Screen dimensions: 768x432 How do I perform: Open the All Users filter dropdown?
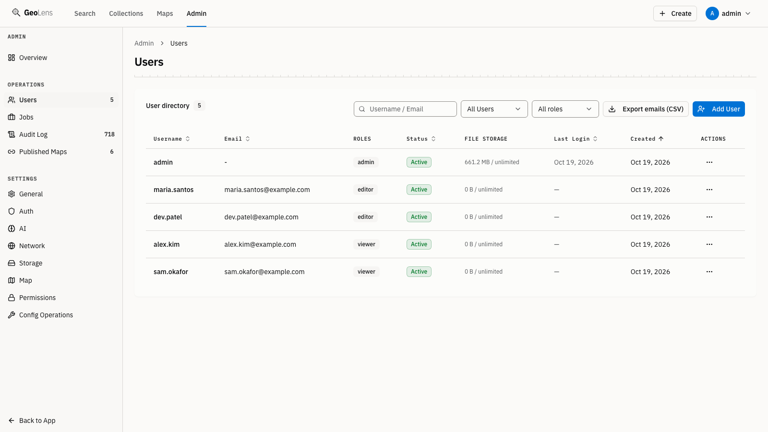pos(494,109)
